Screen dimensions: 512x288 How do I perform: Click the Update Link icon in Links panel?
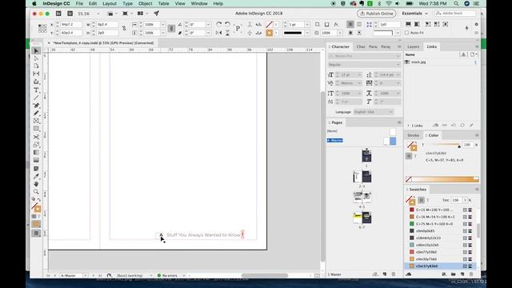pyautogui.click(x=462, y=126)
